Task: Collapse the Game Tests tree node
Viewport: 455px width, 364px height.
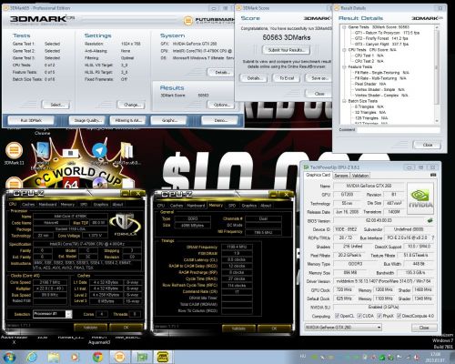Action: (344, 27)
